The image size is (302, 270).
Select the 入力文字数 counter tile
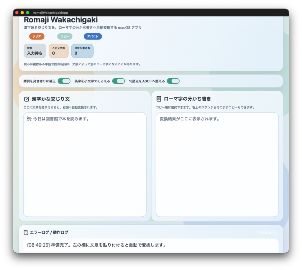pos(58,51)
